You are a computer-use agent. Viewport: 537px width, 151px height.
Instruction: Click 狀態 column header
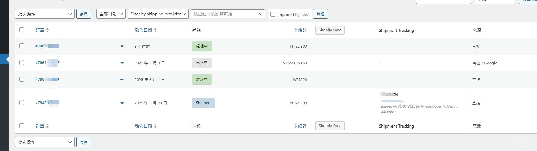(x=196, y=30)
